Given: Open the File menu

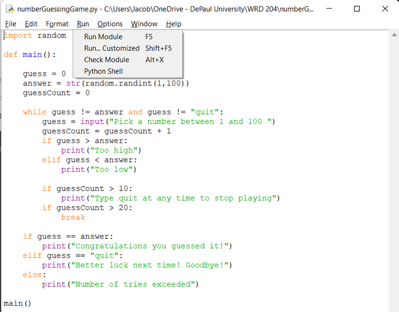Looking at the screenshot, I should coord(11,24).
